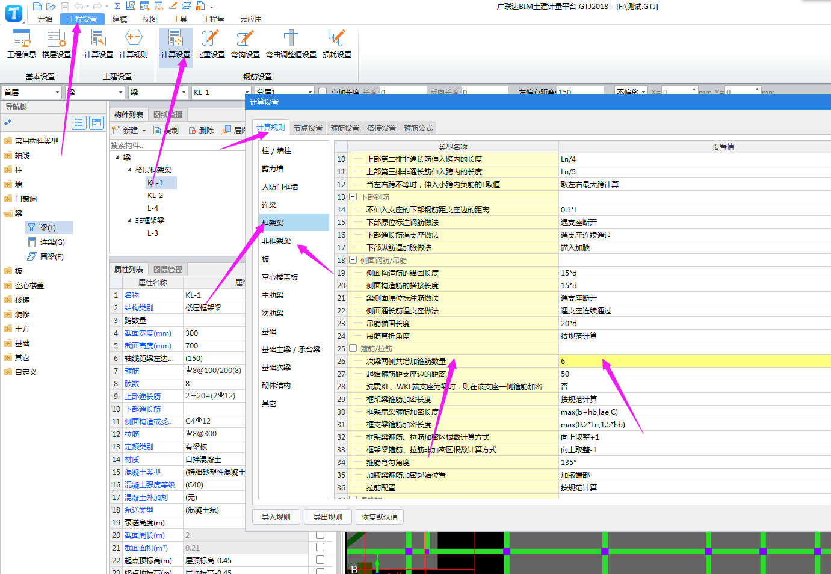Click the blue plus icon under 导航树

(8, 122)
